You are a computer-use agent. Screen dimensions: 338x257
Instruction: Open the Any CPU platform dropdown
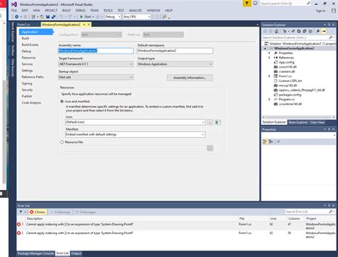(137, 16)
